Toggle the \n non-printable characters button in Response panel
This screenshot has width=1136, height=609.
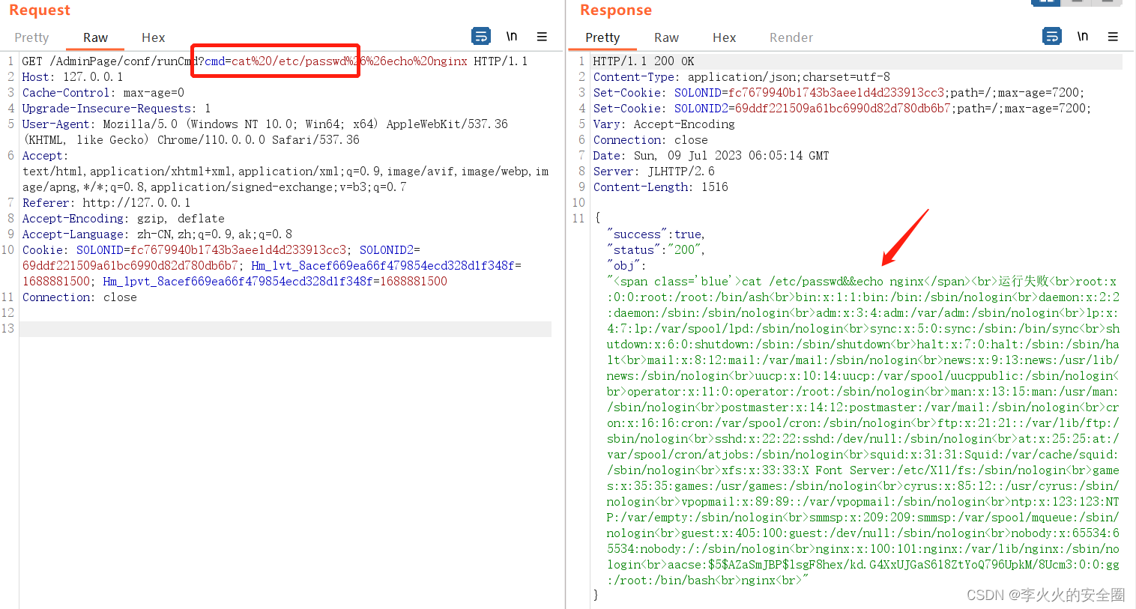click(x=1083, y=36)
